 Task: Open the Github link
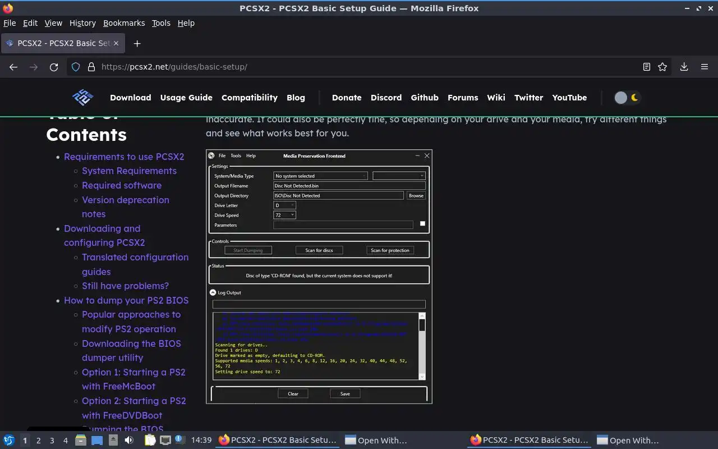(x=425, y=98)
